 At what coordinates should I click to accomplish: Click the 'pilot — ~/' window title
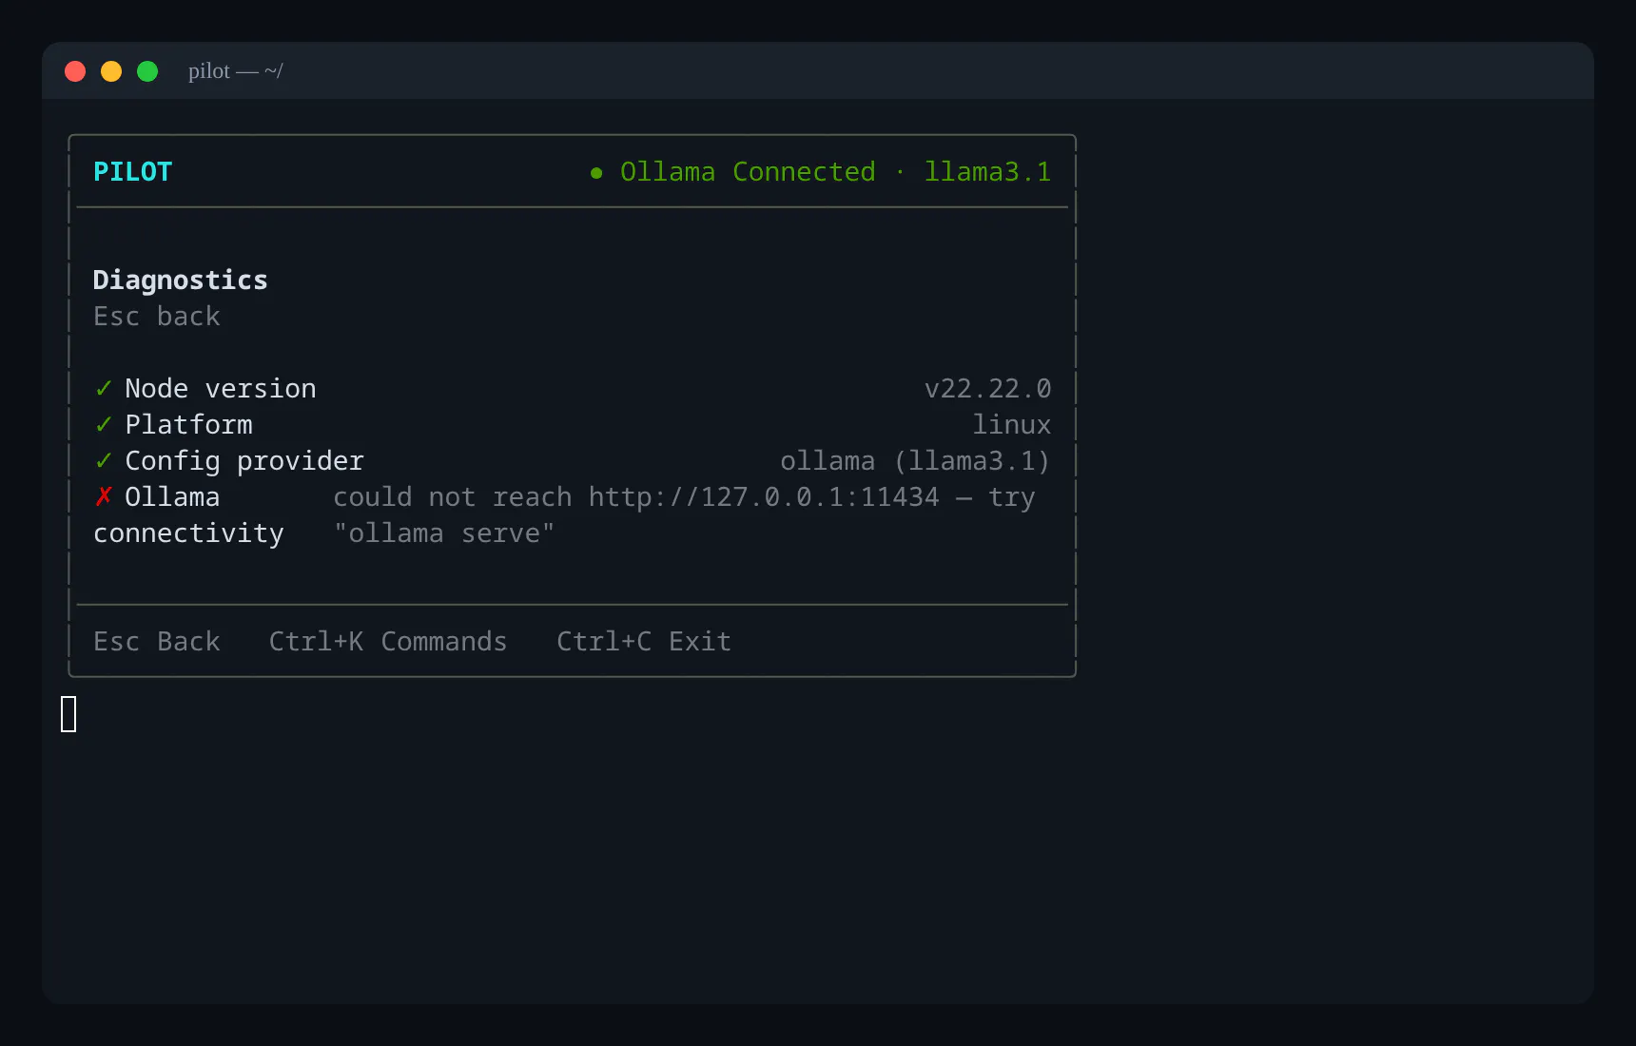[236, 71]
